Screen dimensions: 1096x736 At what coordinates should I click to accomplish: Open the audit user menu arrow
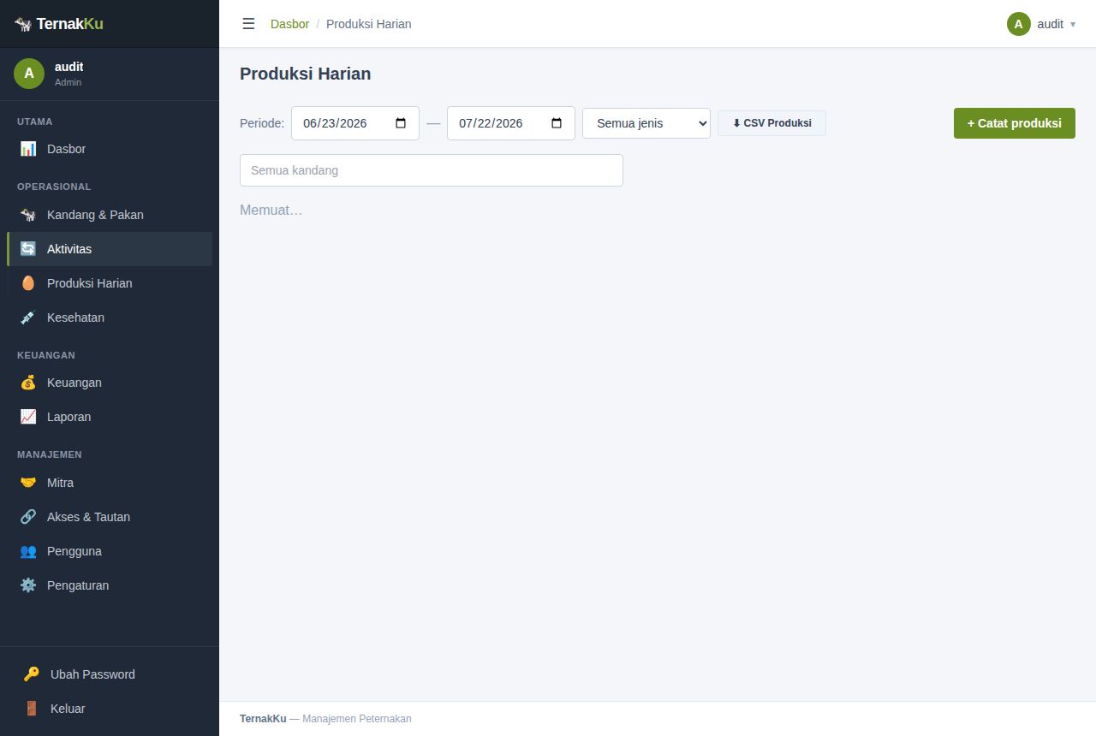(1073, 24)
